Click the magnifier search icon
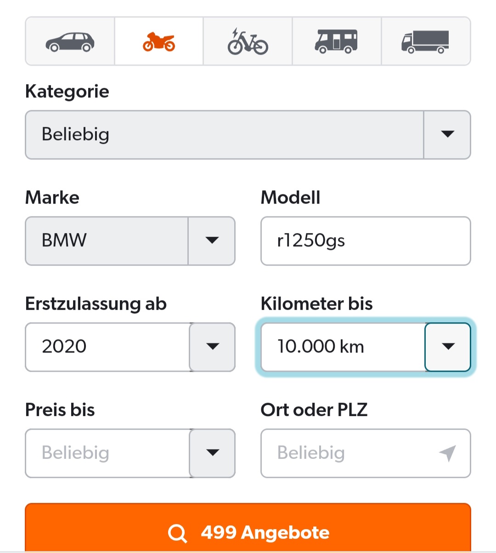 177,533
